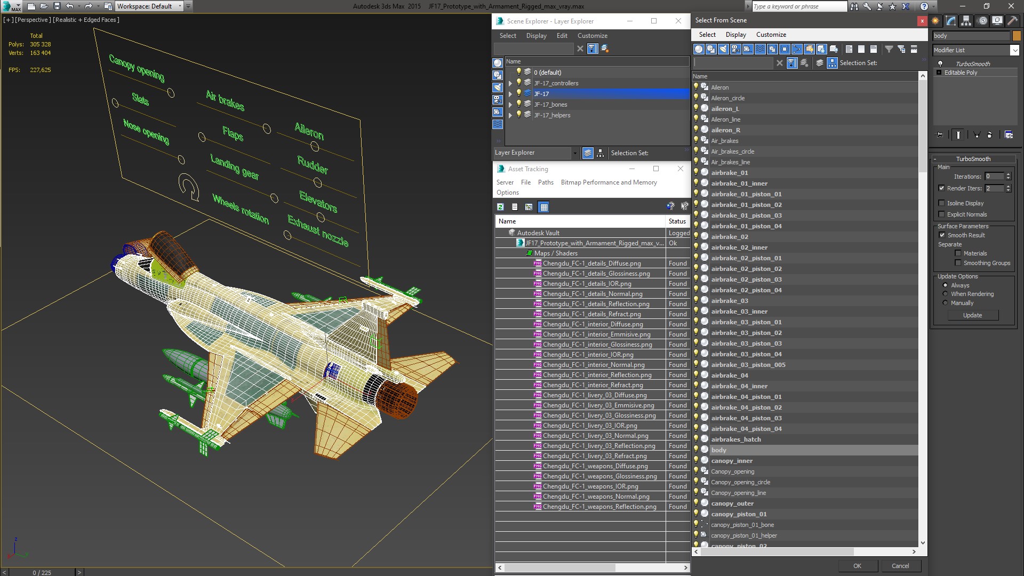Open the Create panel star icon
Viewport: 1024px width, 576px height.
(935, 21)
